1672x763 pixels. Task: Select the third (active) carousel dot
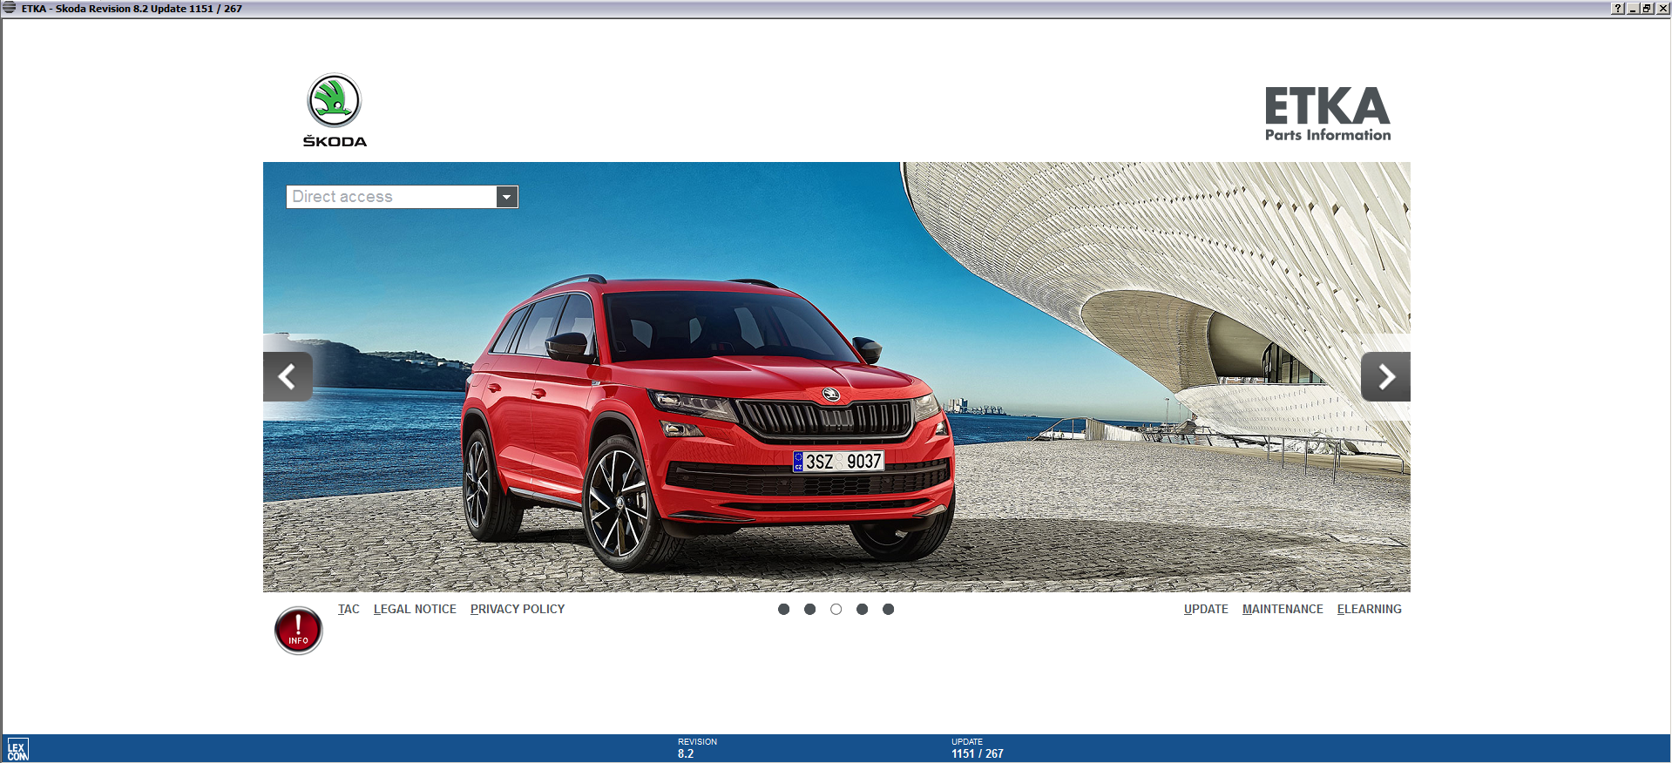coord(836,610)
